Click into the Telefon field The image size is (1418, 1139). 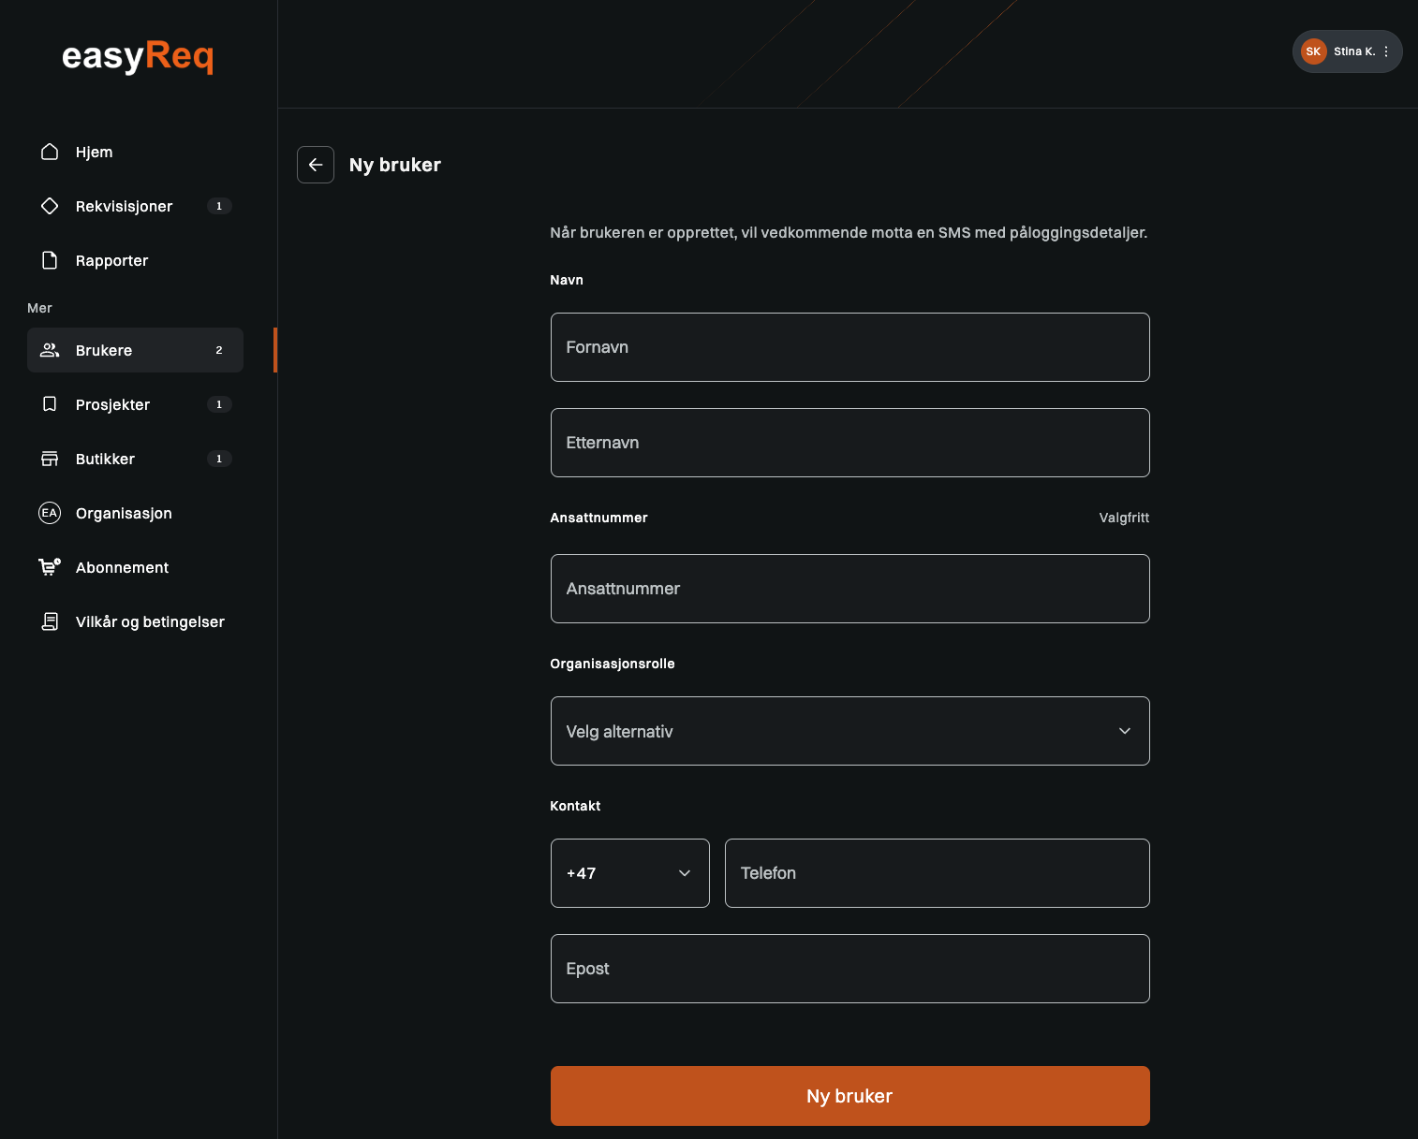938,873
